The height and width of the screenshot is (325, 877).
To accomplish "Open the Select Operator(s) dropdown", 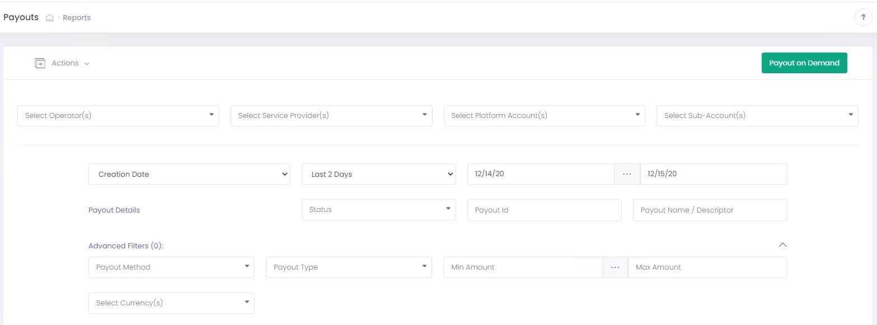I will pos(118,116).
